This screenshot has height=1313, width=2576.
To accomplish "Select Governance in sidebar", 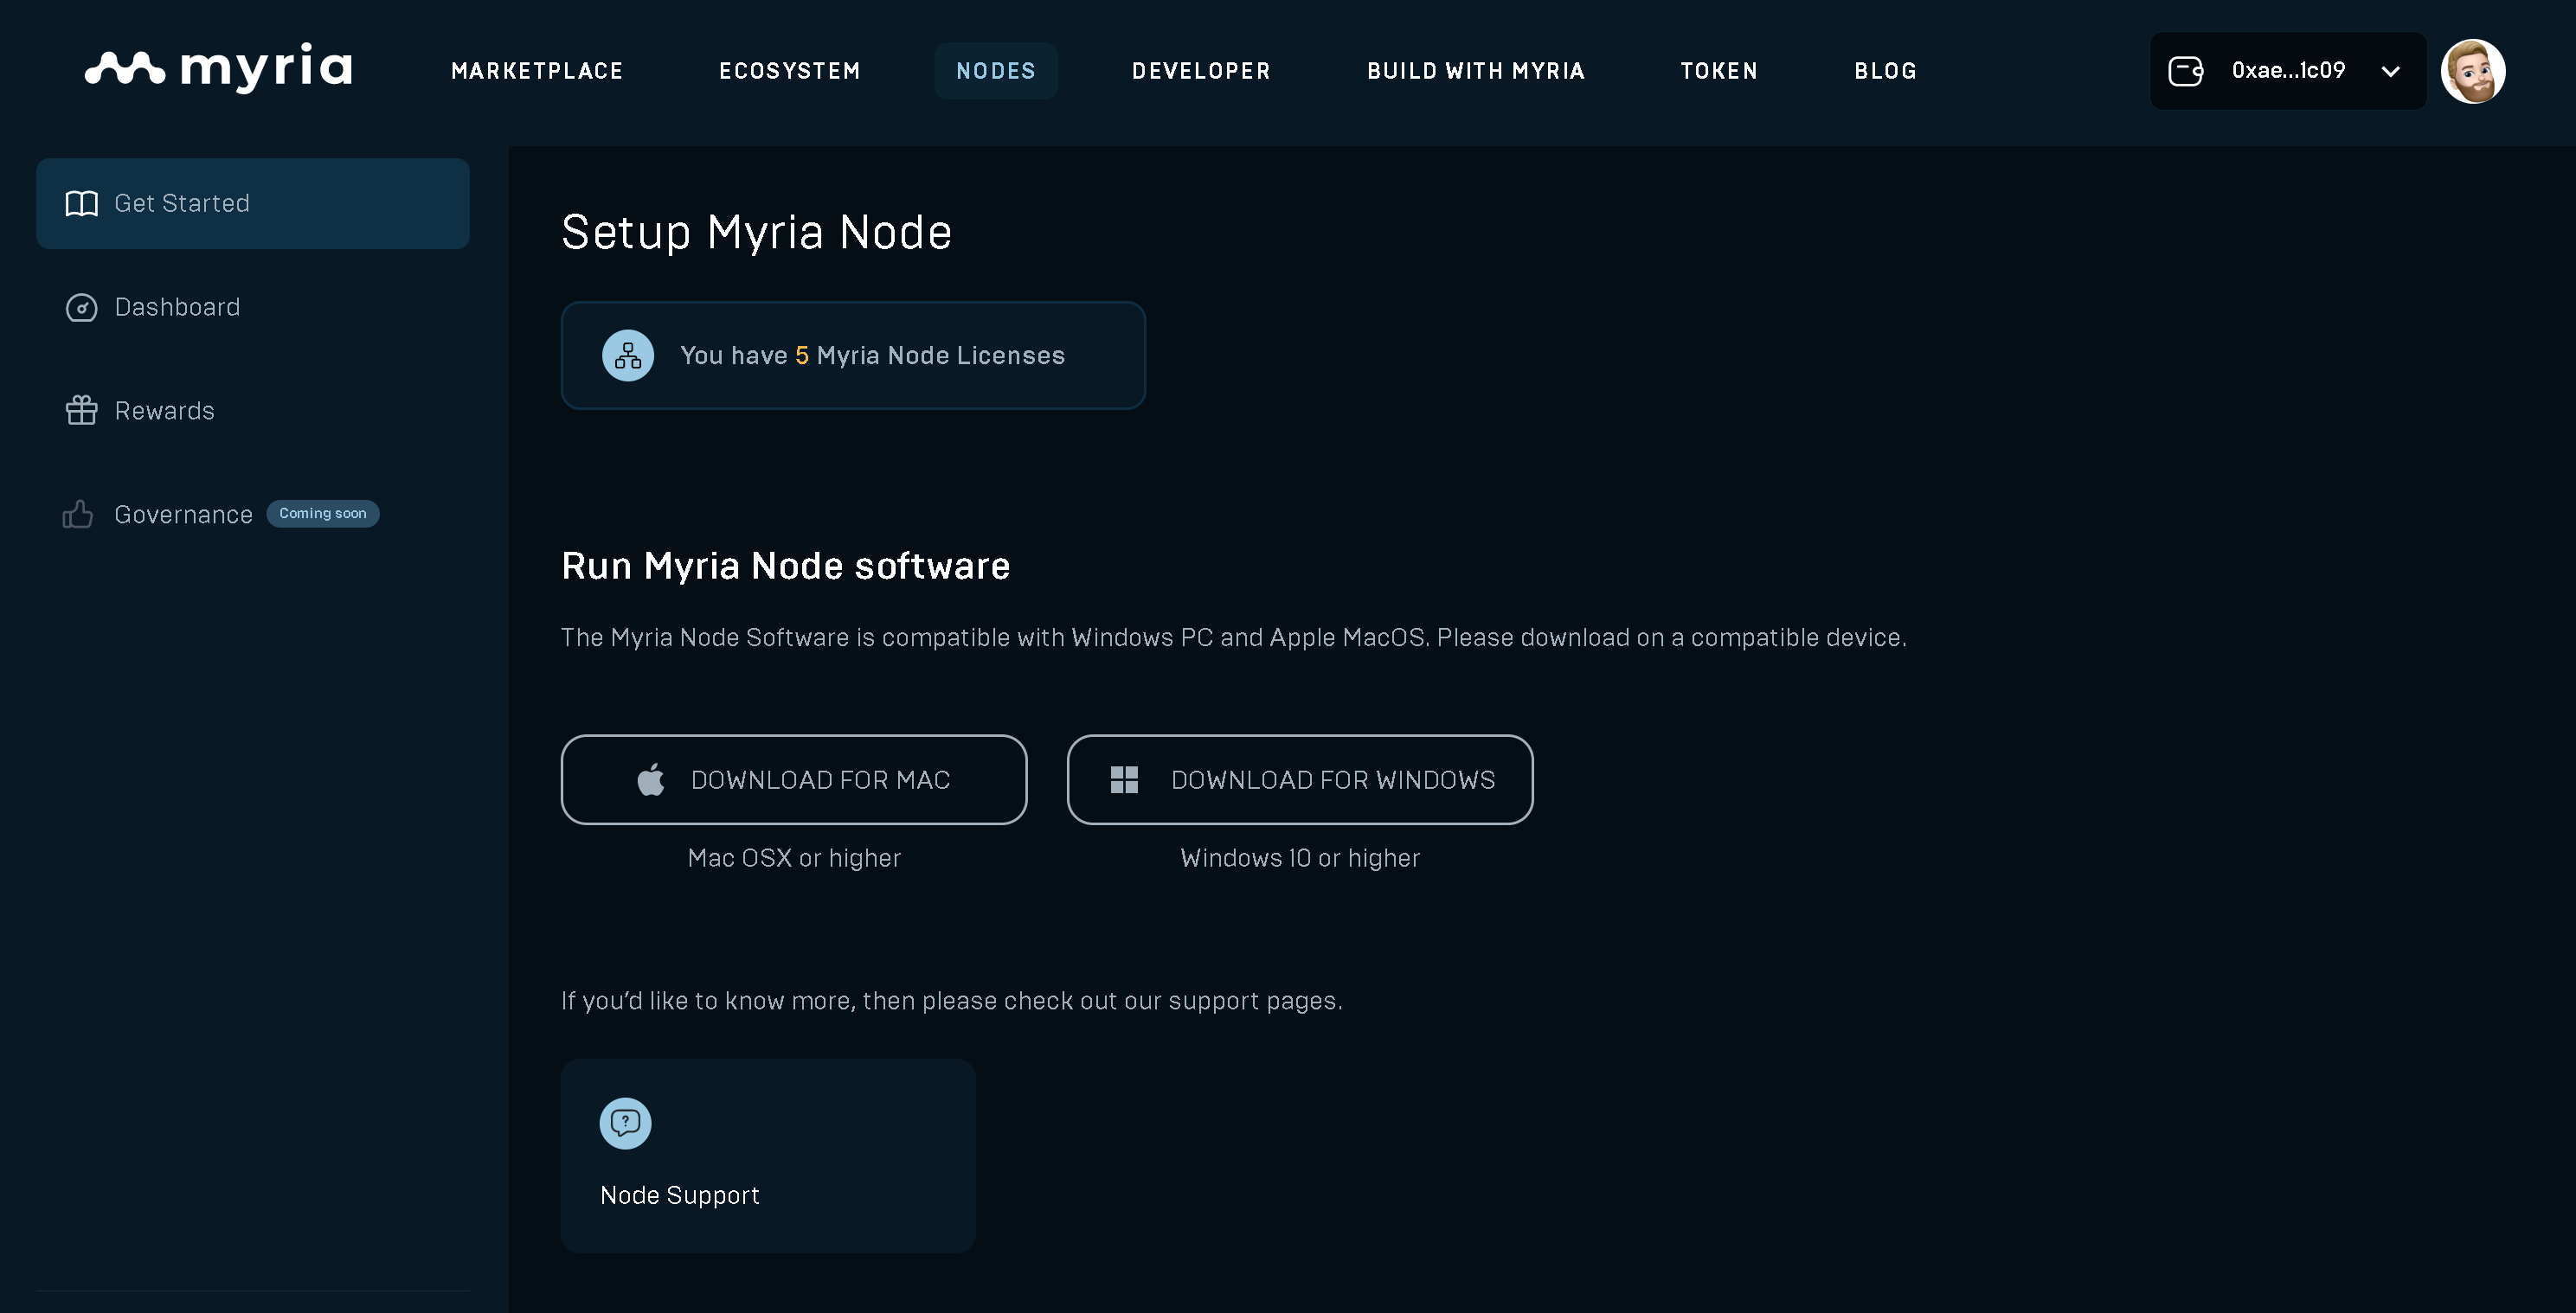I will (183, 515).
